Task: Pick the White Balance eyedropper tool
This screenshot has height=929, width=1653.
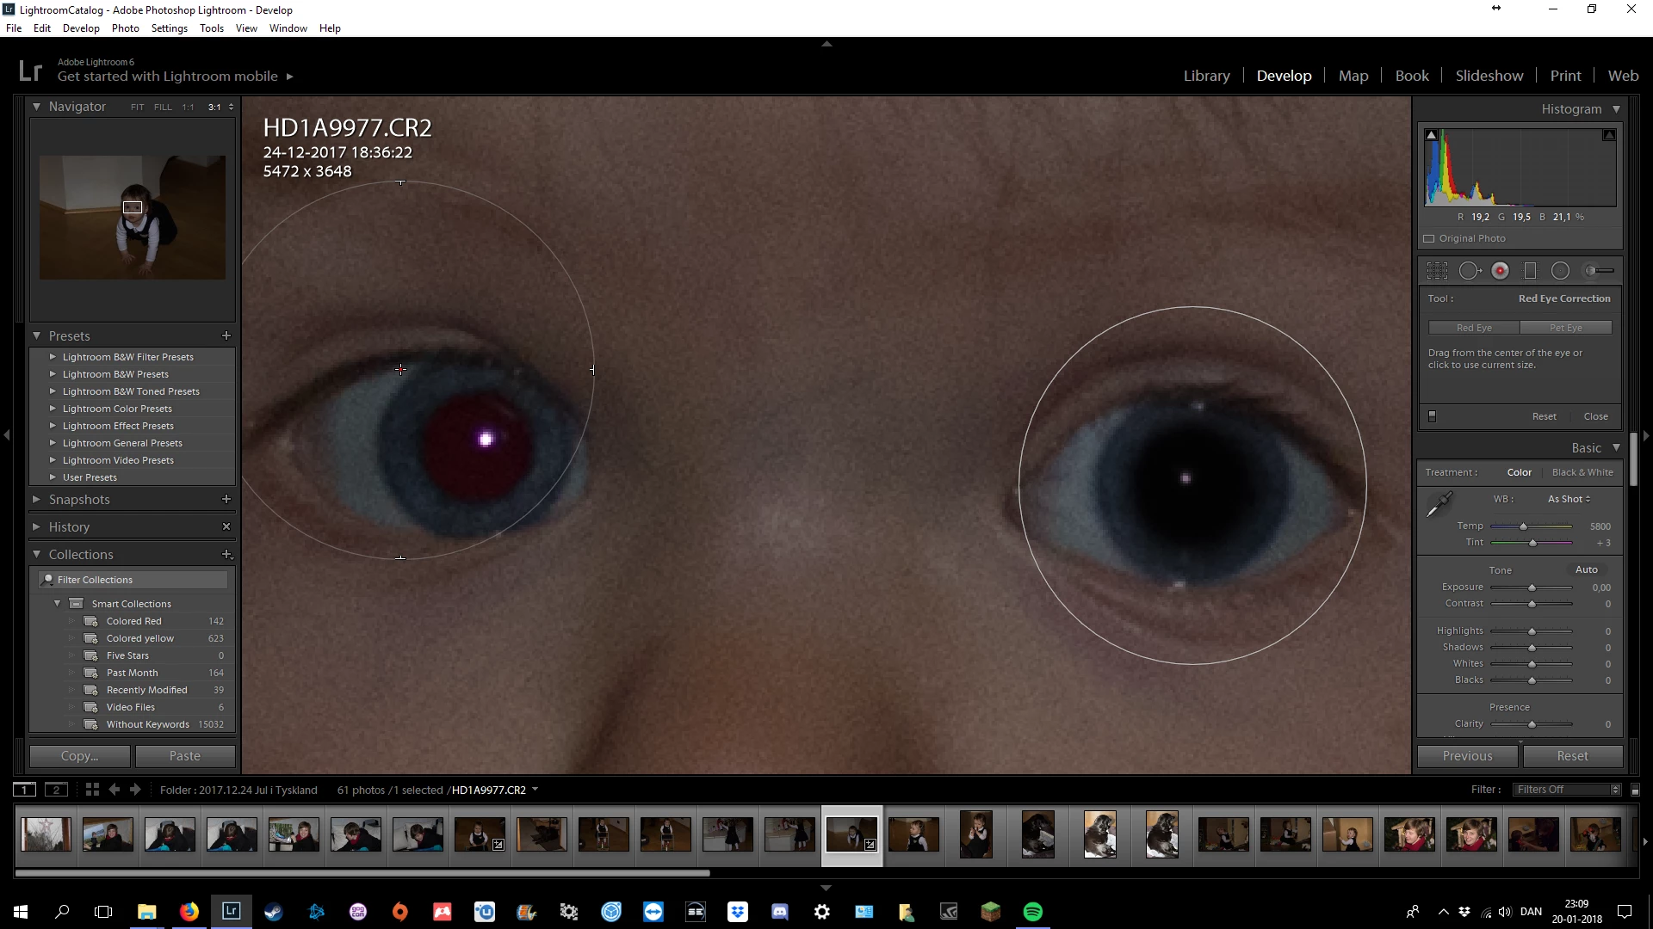Action: coord(1439,505)
